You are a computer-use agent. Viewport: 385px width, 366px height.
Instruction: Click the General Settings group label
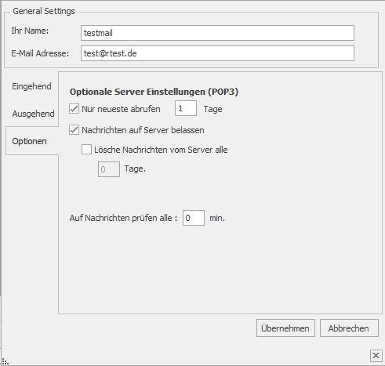pyautogui.click(x=44, y=11)
